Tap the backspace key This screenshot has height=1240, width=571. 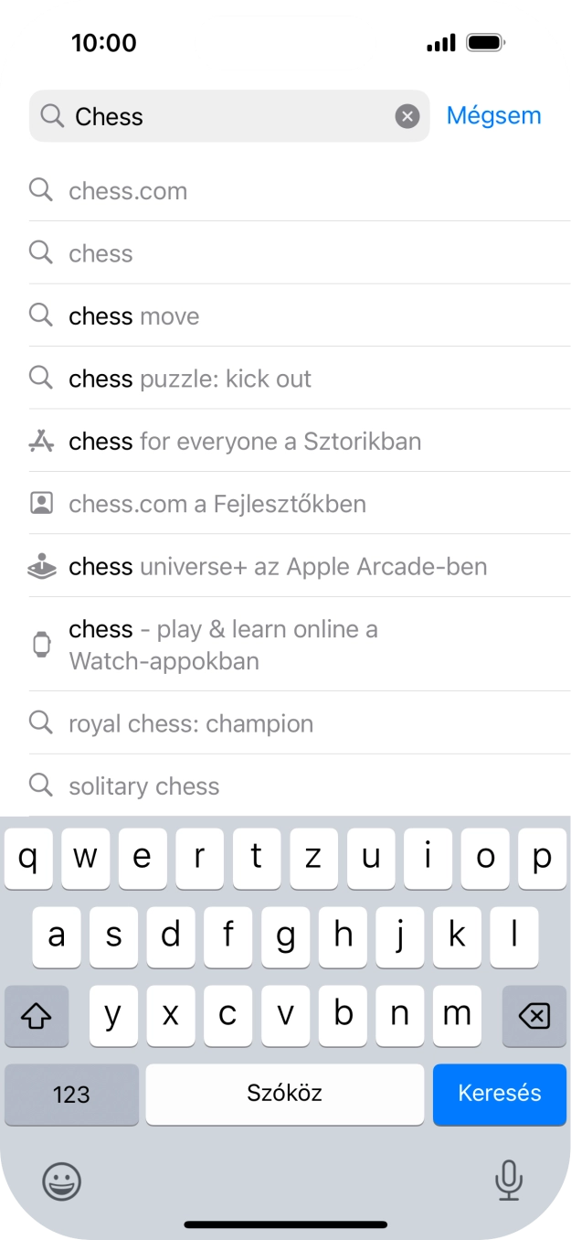click(x=534, y=1015)
